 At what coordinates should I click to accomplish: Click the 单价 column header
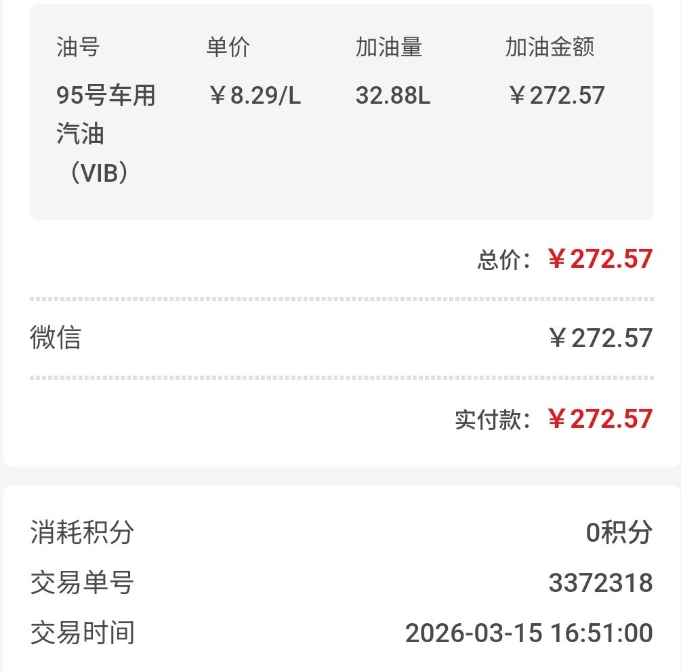pos(228,47)
